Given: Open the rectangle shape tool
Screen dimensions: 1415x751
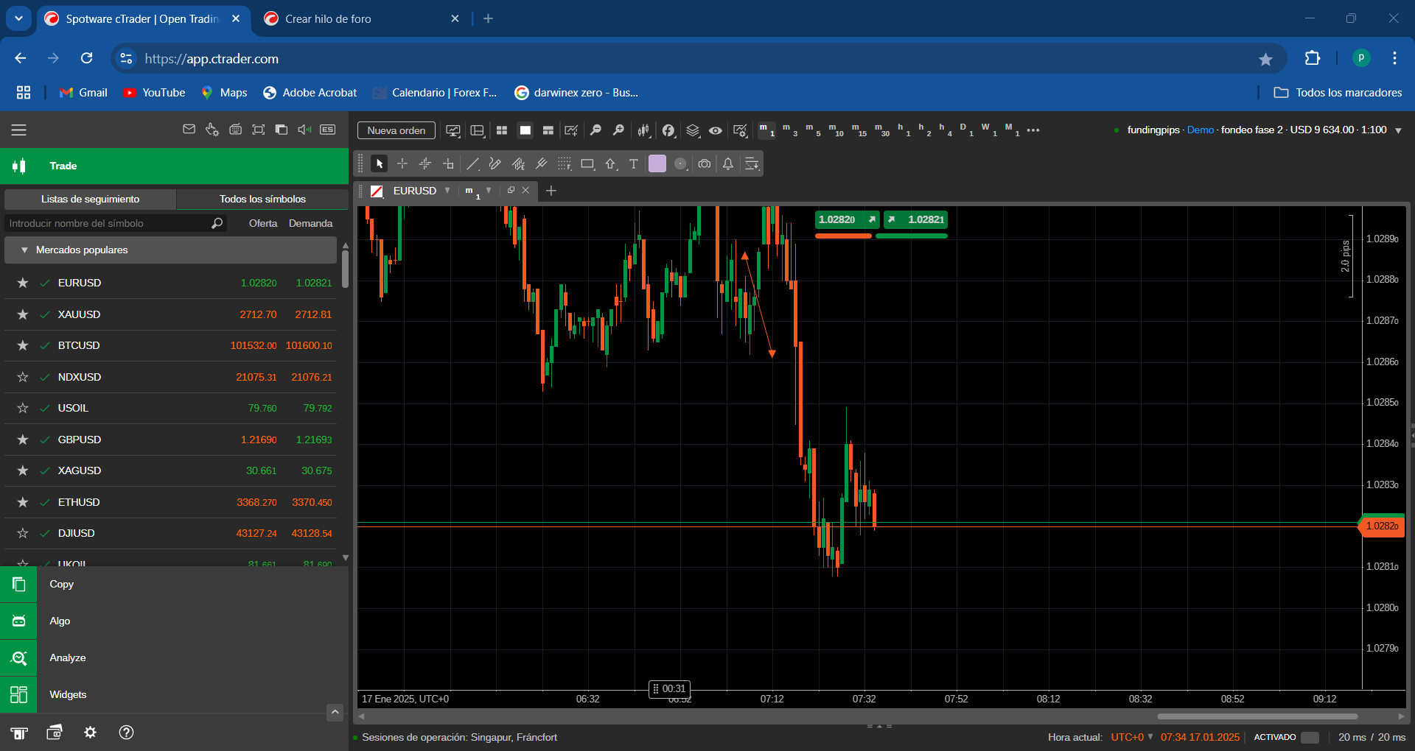Looking at the screenshot, I should pos(587,163).
